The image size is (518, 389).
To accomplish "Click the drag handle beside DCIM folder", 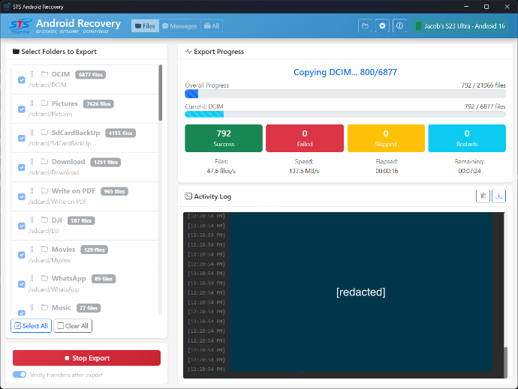I will 32,75.
